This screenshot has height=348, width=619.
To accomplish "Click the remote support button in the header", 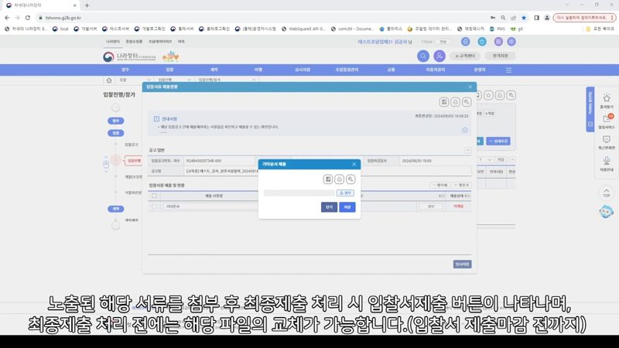I will click(500, 56).
